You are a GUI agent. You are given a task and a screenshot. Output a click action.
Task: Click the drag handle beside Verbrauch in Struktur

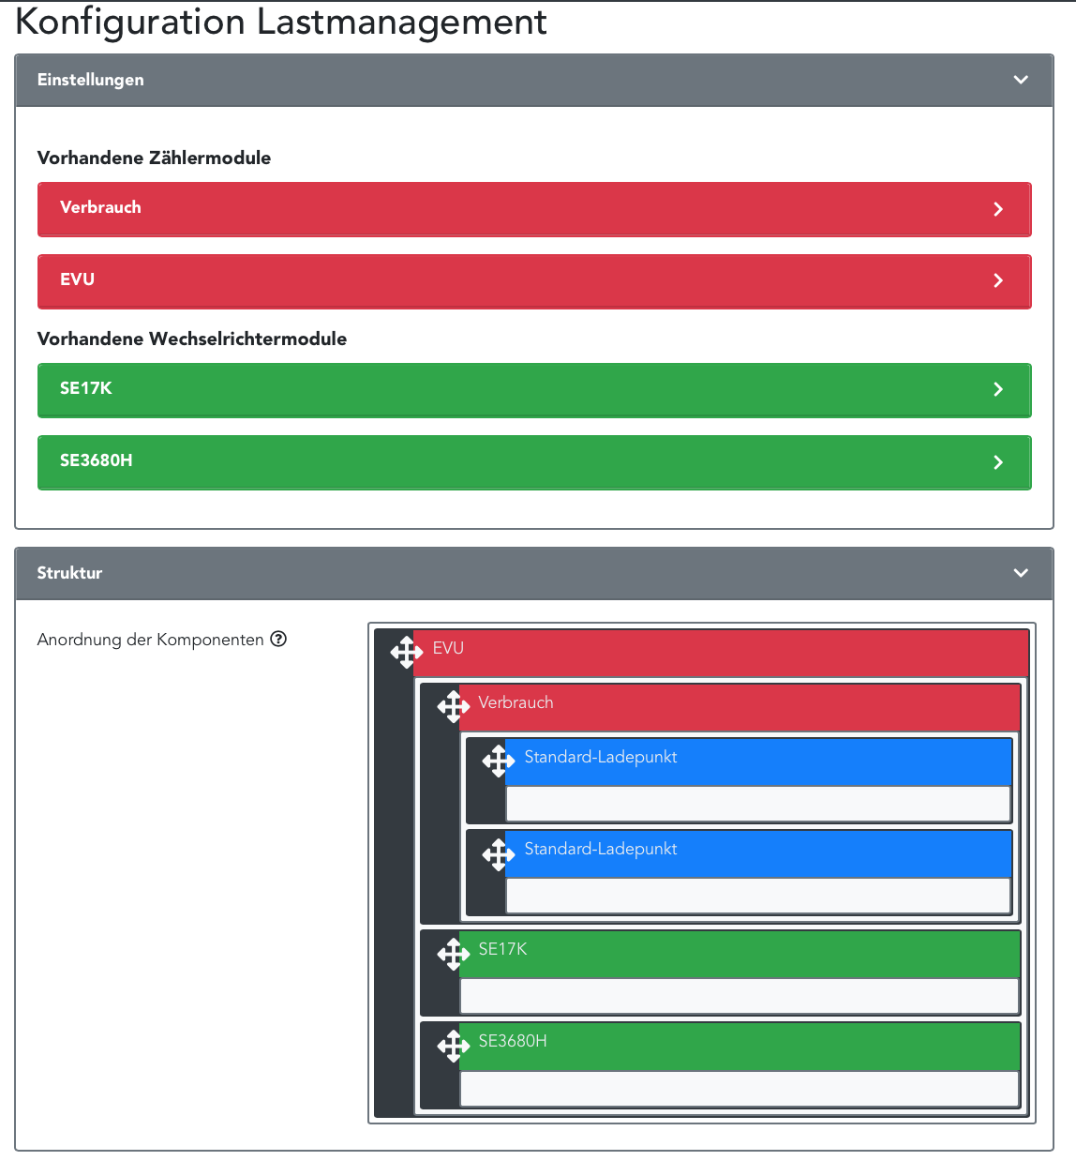(x=453, y=706)
